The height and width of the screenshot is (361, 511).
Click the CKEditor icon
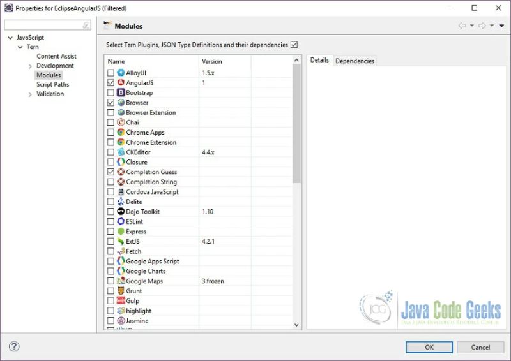pyautogui.click(x=121, y=152)
